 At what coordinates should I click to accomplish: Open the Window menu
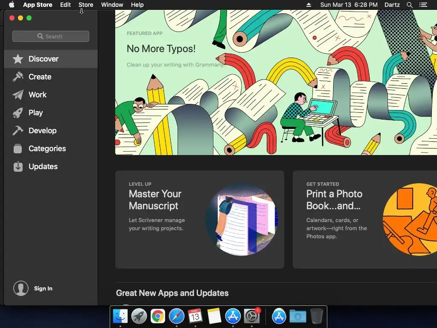point(112,5)
